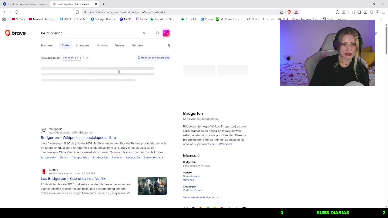Open the YouTube bookmark
388x218 pixels.
coord(18,19)
